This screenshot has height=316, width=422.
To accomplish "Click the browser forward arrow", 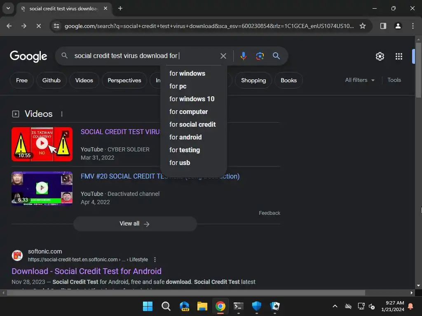I will tap(24, 26).
